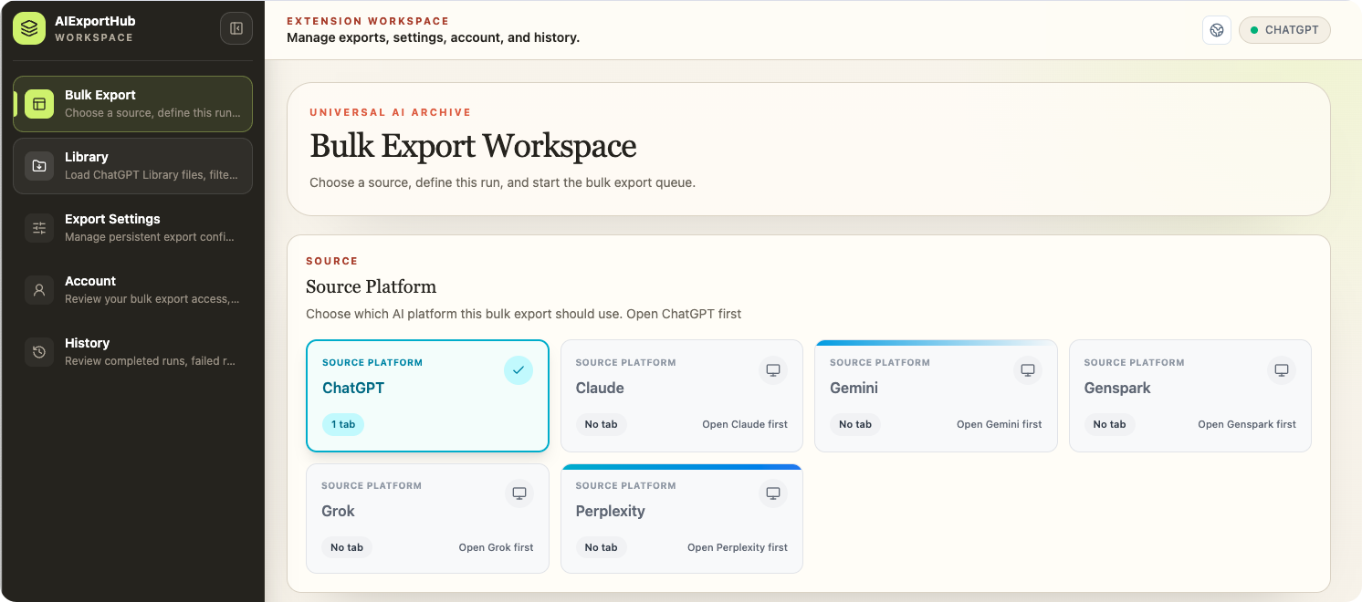Click the monitor icon on Claude card
The image size is (1362, 602).
click(x=773, y=370)
